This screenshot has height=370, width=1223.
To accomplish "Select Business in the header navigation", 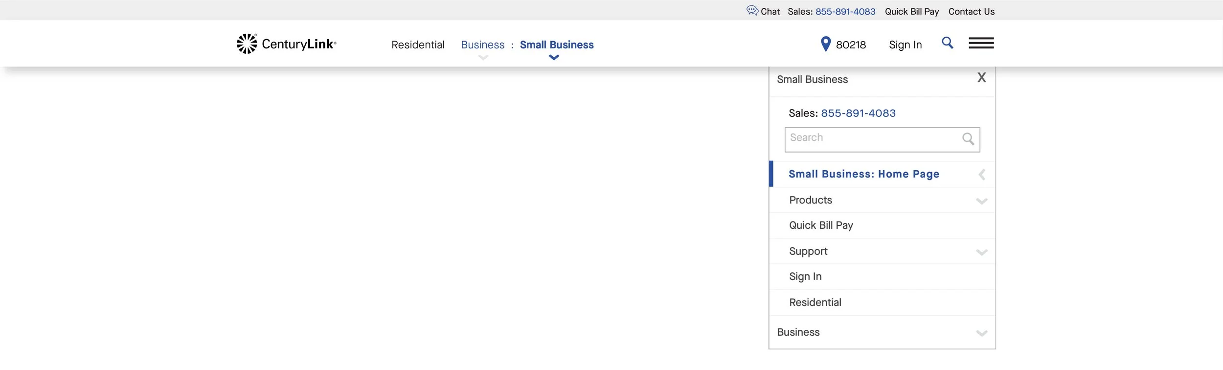I will [482, 45].
